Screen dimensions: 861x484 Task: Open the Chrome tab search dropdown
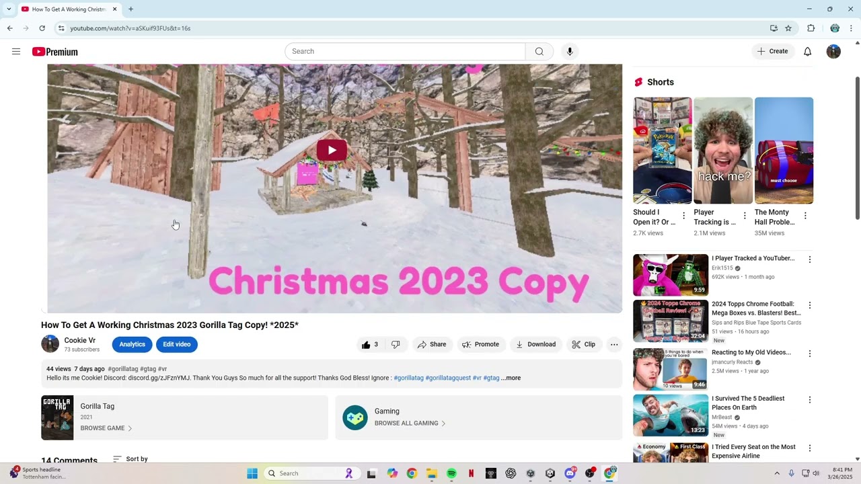tap(9, 9)
